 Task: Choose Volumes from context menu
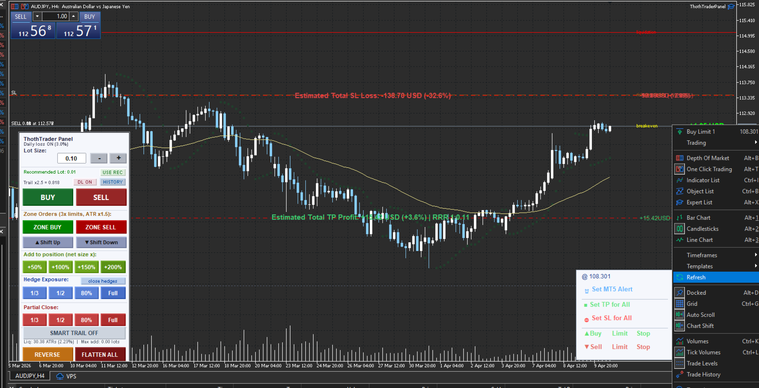pos(716,341)
